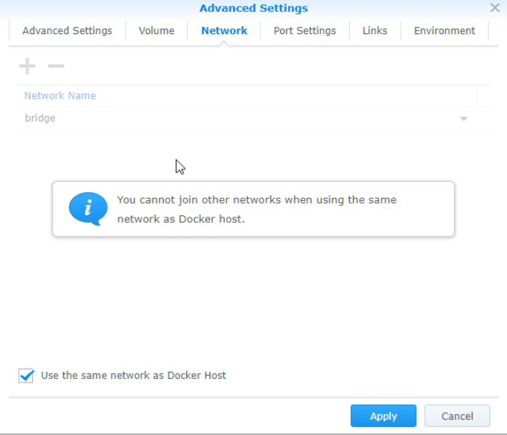Viewport: 507px width, 435px height.
Task: Close the Advanced Settings dialog with X
Action: click(x=495, y=8)
